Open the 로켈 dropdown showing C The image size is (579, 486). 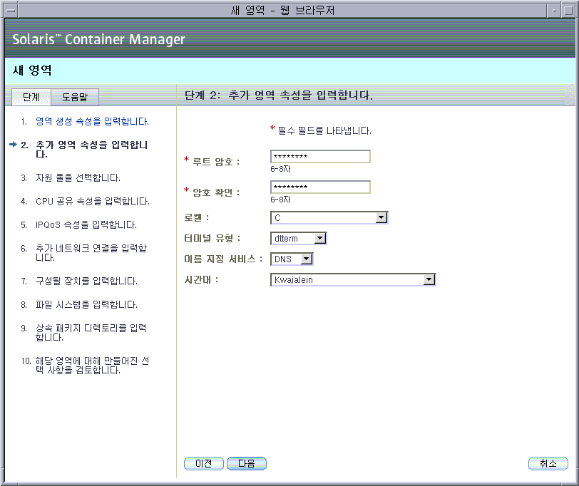click(329, 218)
